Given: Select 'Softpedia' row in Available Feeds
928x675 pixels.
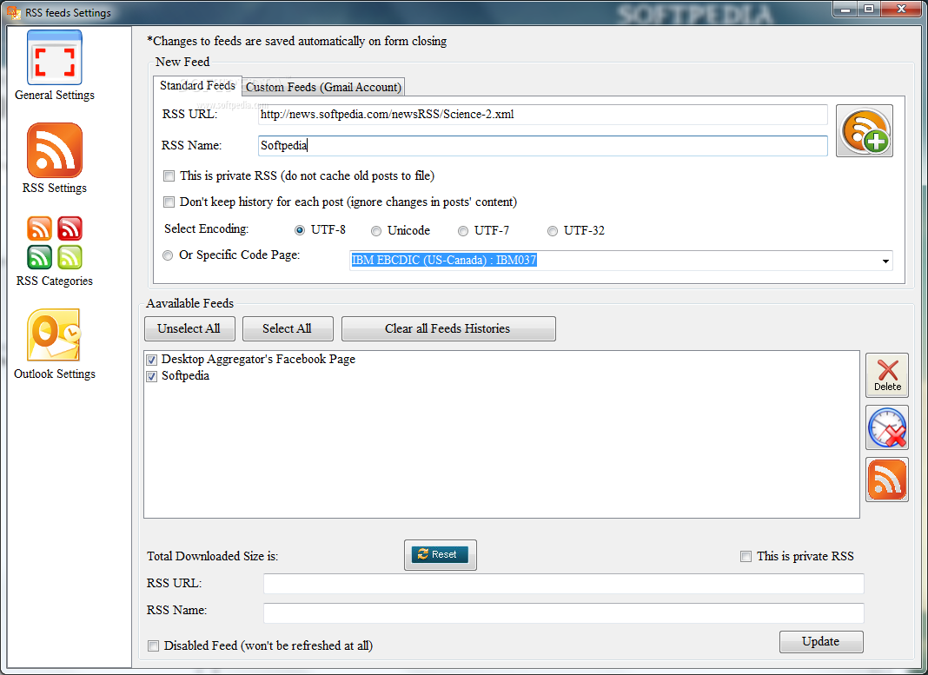Looking at the screenshot, I should click(x=185, y=375).
